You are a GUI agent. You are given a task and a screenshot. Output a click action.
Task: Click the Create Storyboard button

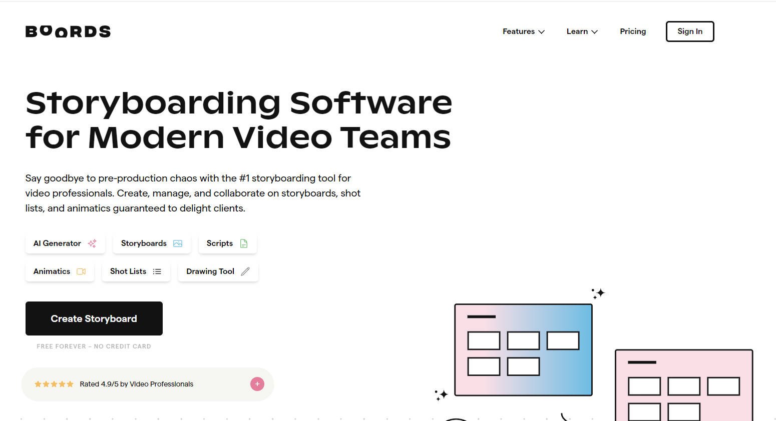(x=94, y=318)
